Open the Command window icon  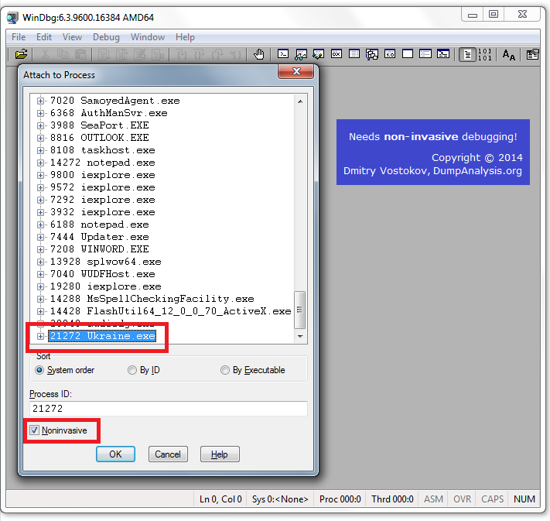click(x=283, y=54)
